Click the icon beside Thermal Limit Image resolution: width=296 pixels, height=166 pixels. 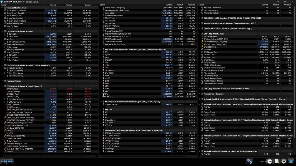104,28
